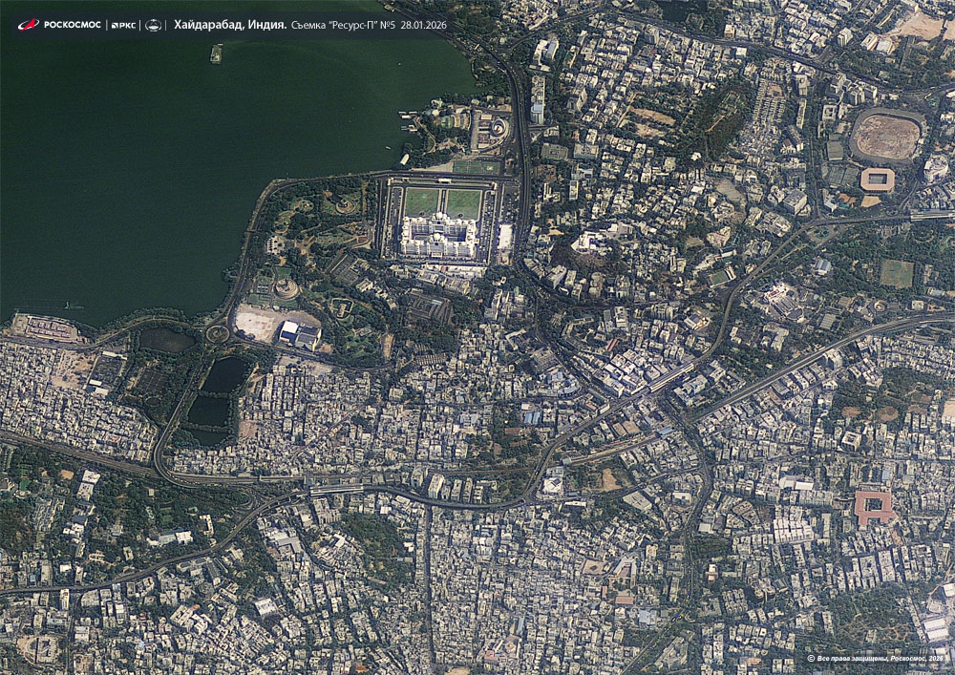Viewport: 955px width, 675px height.
Task: Click the orange-roofed arena below the oval stadium
Action: click(x=878, y=179)
